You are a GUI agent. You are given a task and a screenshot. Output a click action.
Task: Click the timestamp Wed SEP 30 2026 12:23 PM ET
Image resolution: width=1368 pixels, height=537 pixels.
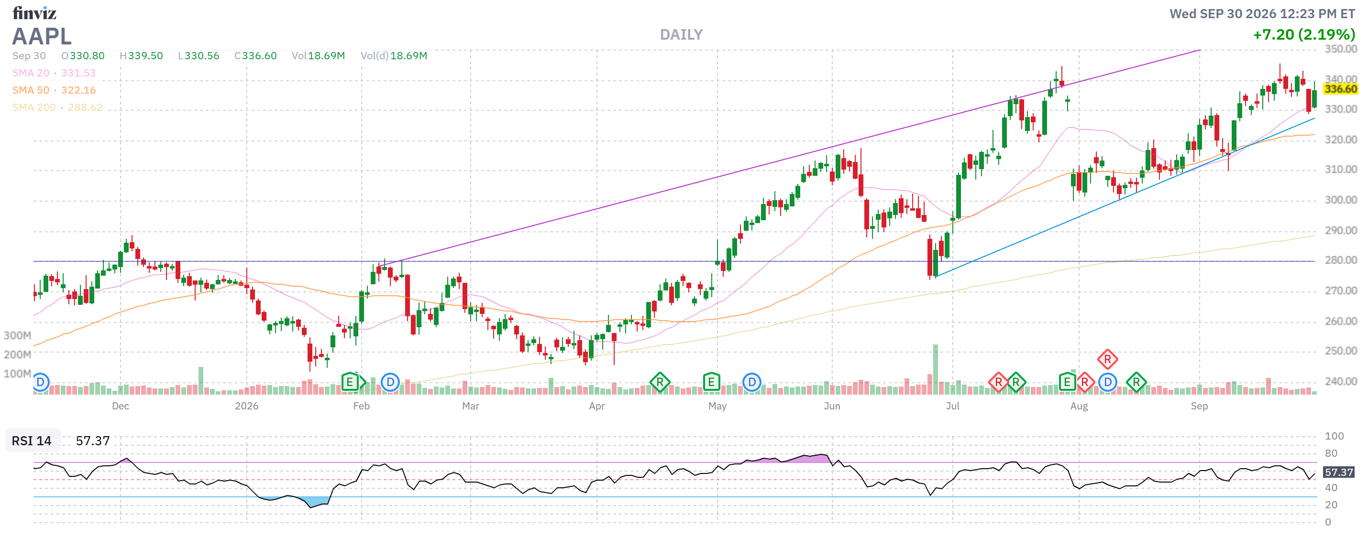coord(1262,14)
